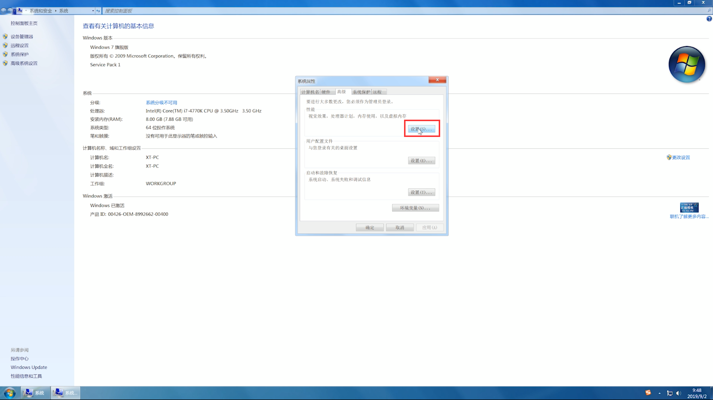Click the network tray icon
The height and width of the screenshot is (400, 713).
coord(670,394)
